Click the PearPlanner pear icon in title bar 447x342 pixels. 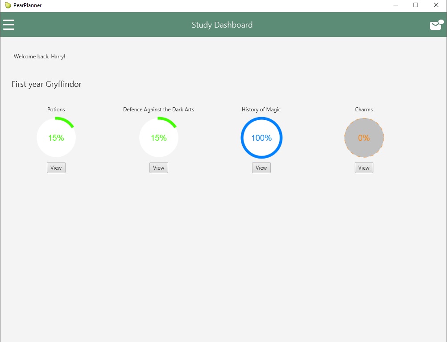pyautogui.click(x=8, y=5)
